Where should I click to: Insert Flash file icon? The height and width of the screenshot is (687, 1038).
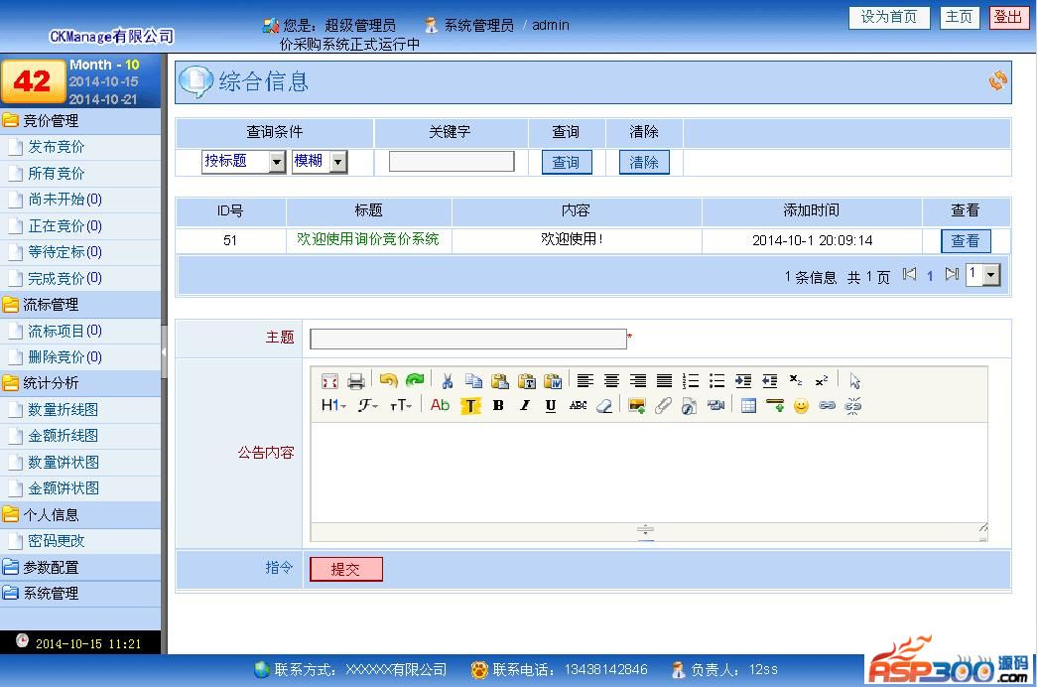[x=689, y=406]
